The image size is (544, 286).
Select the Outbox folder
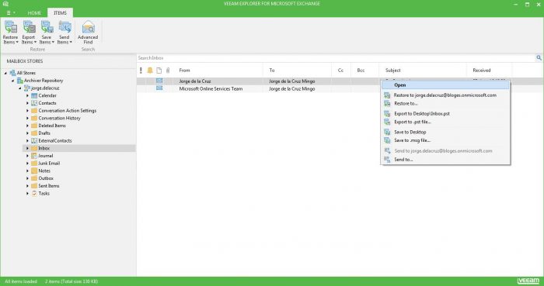point(46,178)
